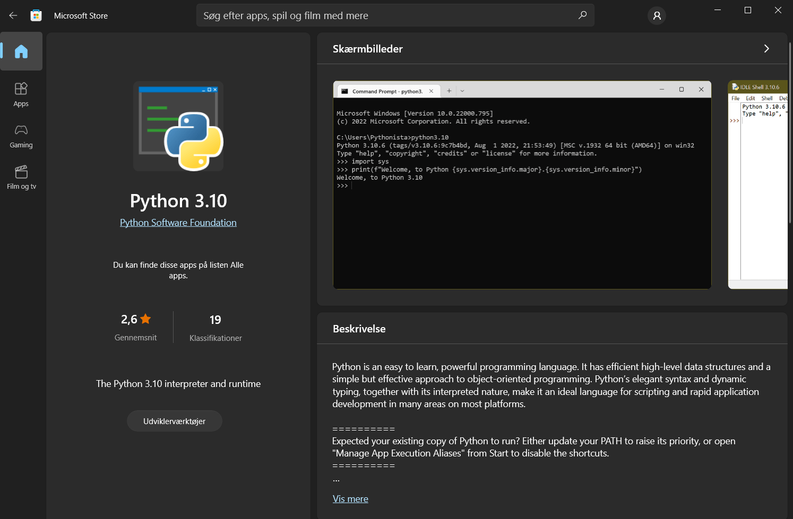The width and height of the screenshot is (793, 519).
Task: Open the Python Software Foundation link
Action: pyautogui.click(x=178, y=222)
